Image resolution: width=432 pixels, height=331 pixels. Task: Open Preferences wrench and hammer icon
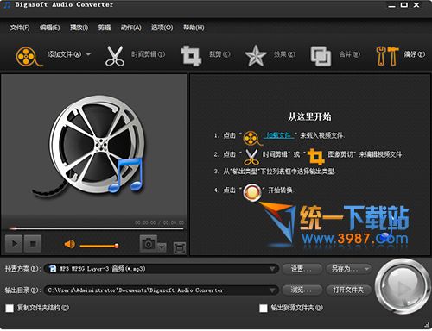pos(387,56)
